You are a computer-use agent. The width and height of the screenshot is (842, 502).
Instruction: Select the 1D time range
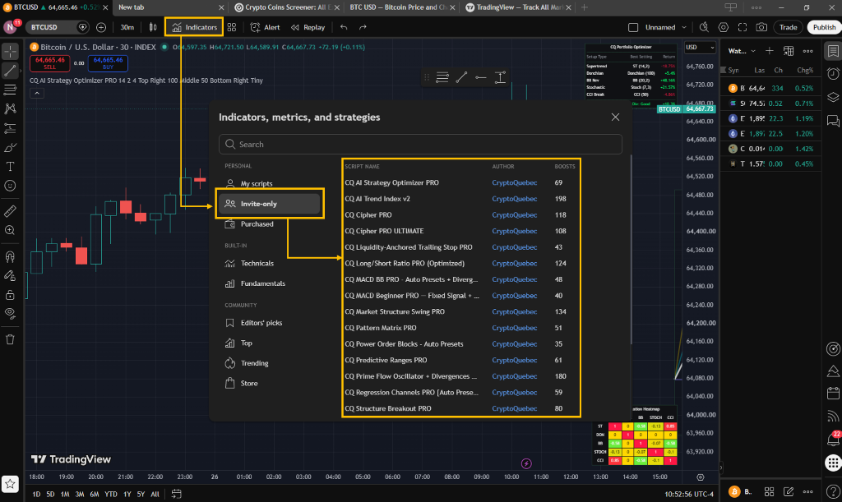click(36, 494)
